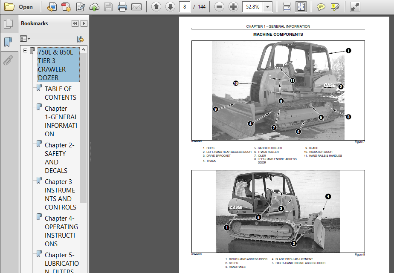Click the edit document pencil icon
Viewport: 394px width, 273px height.
click(x=81, y=7)
